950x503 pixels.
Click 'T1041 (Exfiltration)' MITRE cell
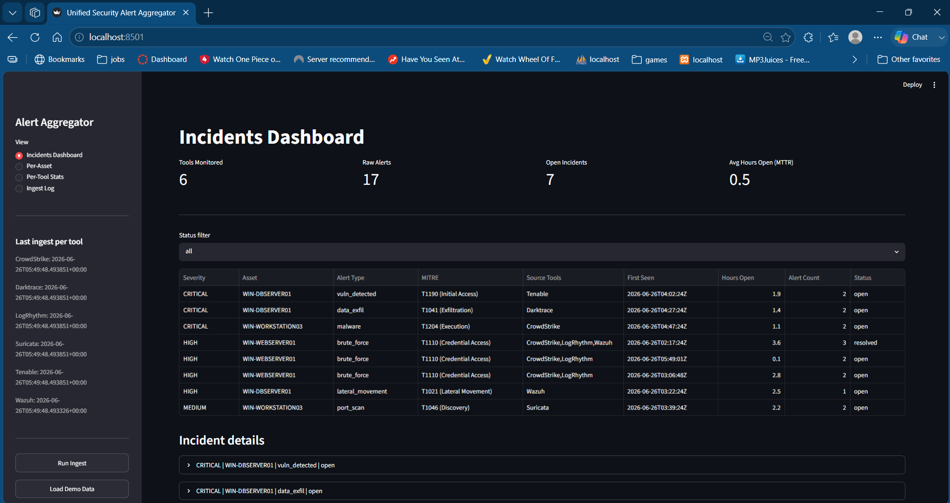point(470,310)
